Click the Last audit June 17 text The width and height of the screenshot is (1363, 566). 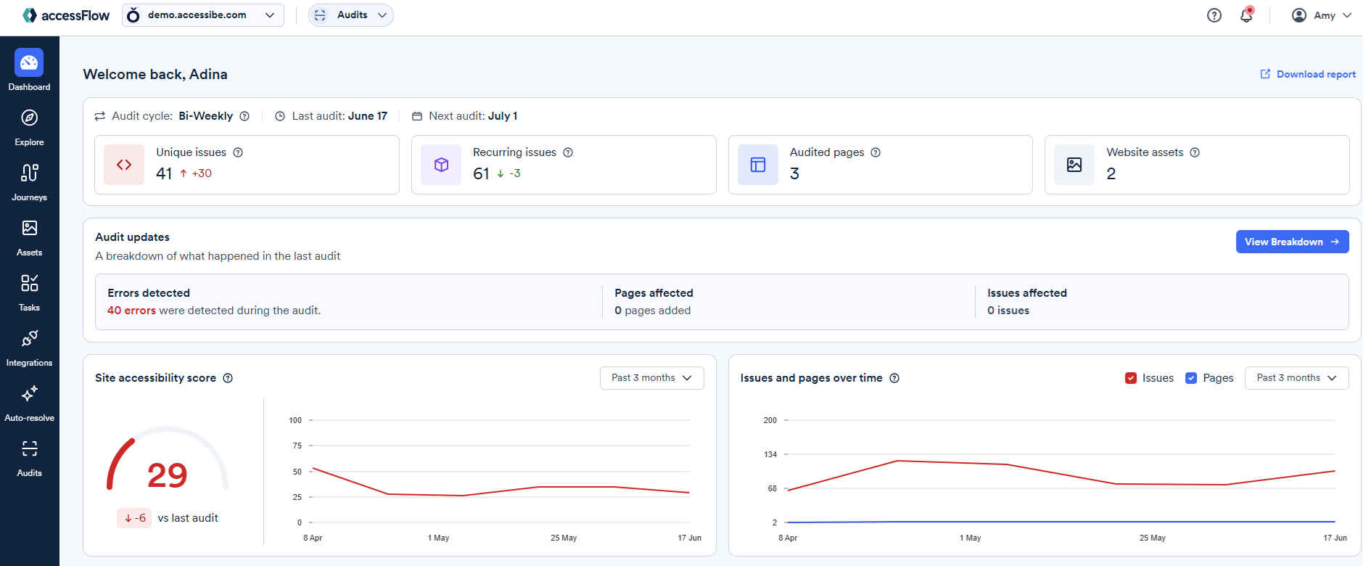tap(339, 116)
